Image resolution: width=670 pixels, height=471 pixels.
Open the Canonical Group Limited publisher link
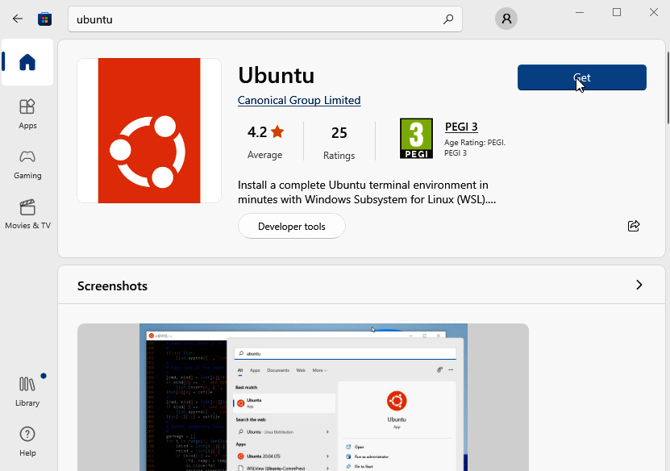pos(299,101)
